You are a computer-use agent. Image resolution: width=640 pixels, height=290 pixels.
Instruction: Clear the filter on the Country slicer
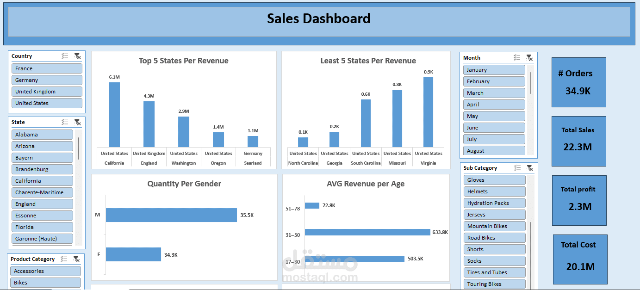[x=78, y=56]
